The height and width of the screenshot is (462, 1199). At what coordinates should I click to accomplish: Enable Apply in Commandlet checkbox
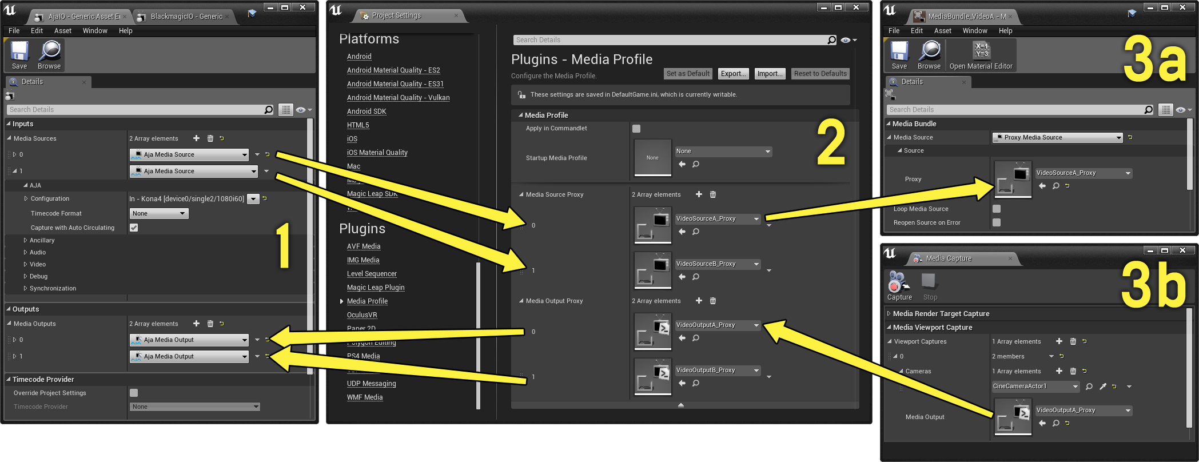(636, 129)
